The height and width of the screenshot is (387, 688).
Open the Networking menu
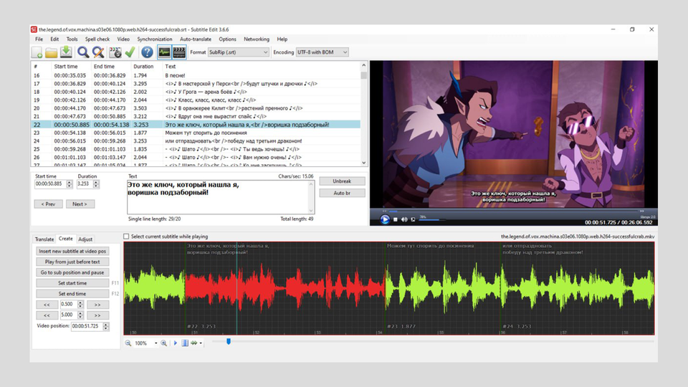pos(257,39)
